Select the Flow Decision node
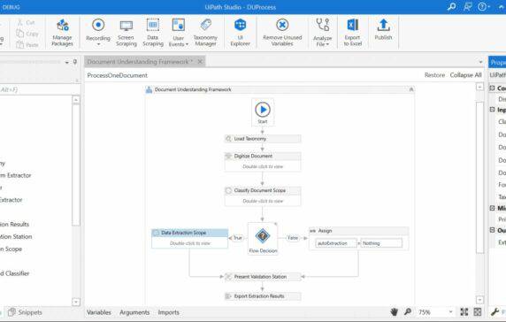The image size is (506, 322). click(263, 239)
